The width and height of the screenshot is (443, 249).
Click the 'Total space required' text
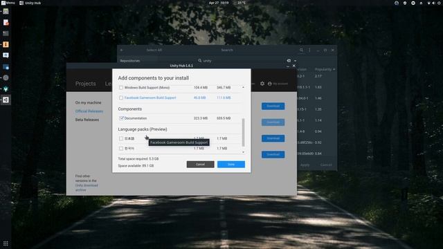(138, 158)
